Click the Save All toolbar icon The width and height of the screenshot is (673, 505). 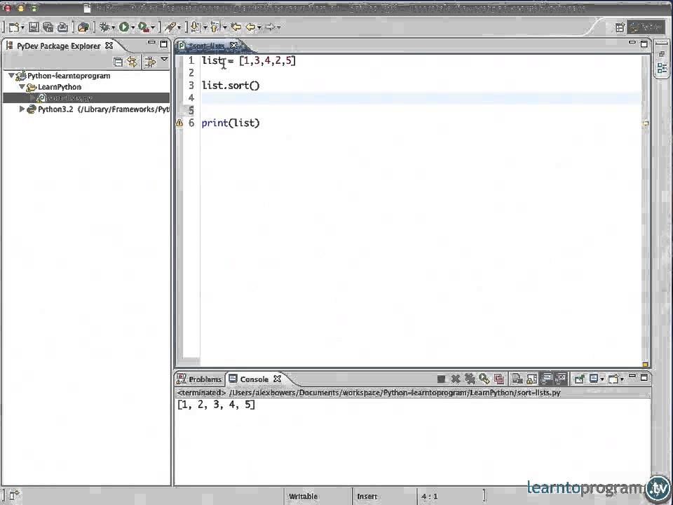(x=48, y=27)
